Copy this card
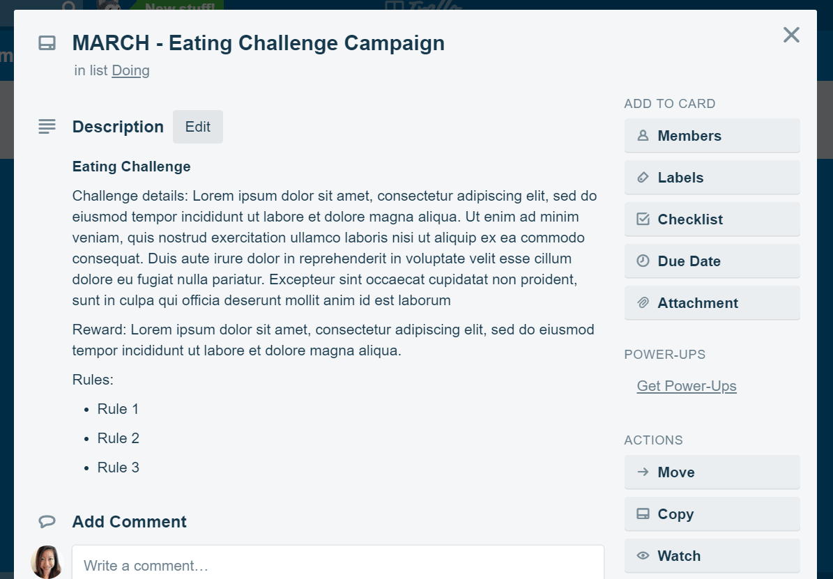833x579 pixels. (712, 514)
